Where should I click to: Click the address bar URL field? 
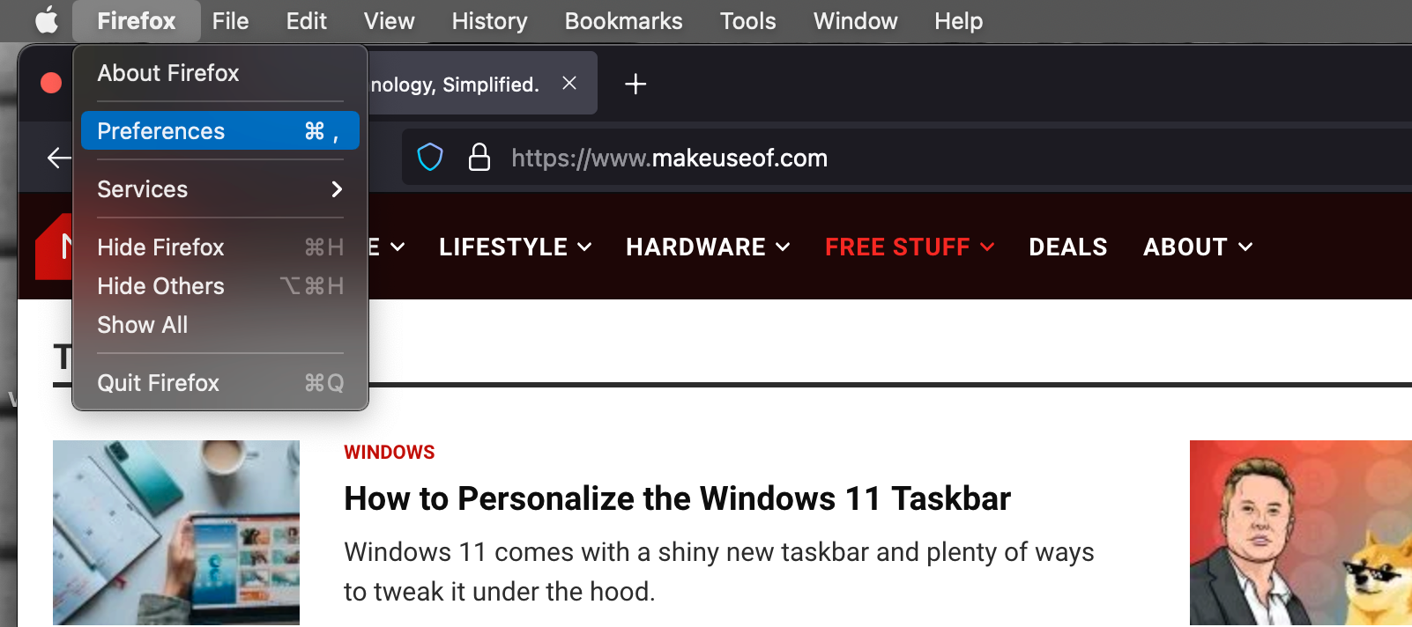(793, 158)
